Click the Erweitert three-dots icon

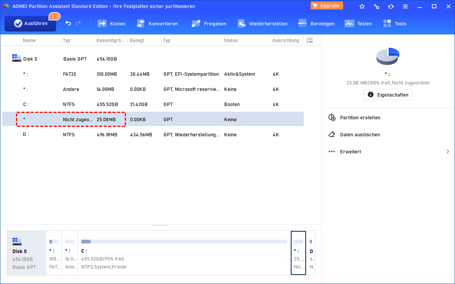click(x=332, y=151)
